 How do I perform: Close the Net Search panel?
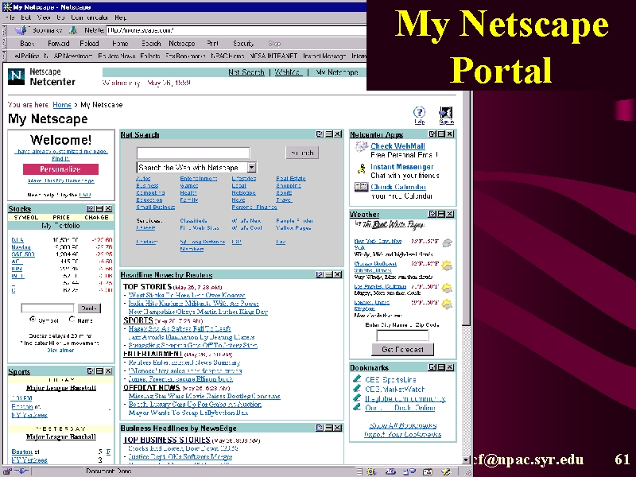coord(337,134)
